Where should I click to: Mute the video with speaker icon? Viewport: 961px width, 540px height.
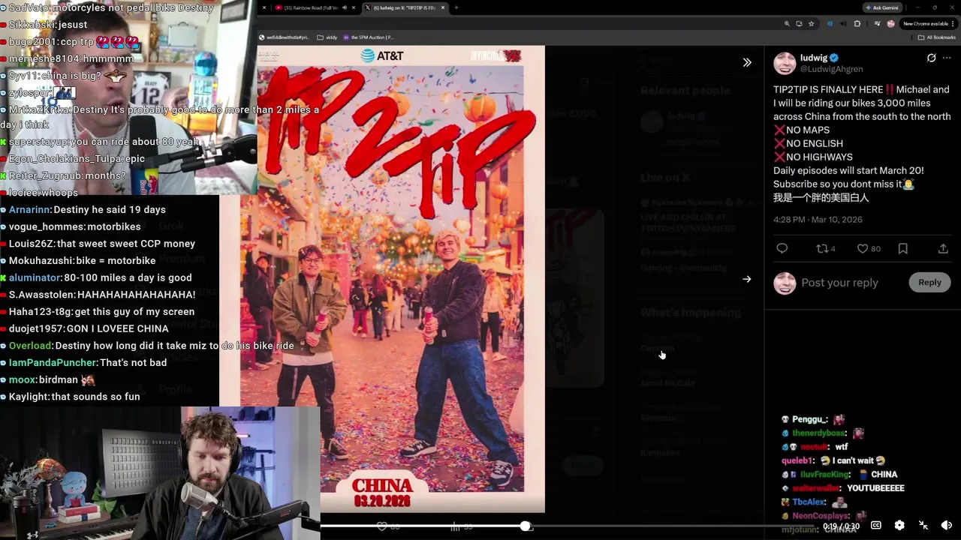[947, 526]
